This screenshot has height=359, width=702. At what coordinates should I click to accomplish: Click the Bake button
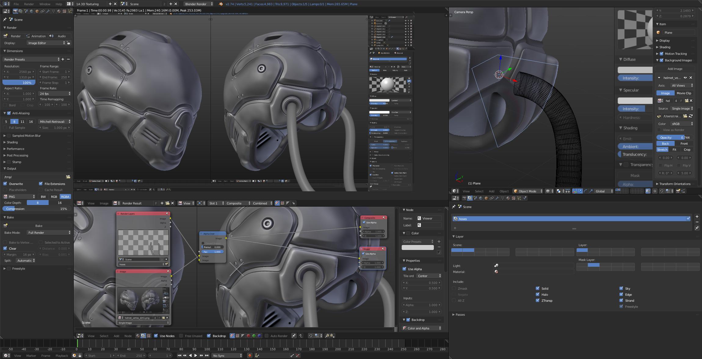point(37,226)
